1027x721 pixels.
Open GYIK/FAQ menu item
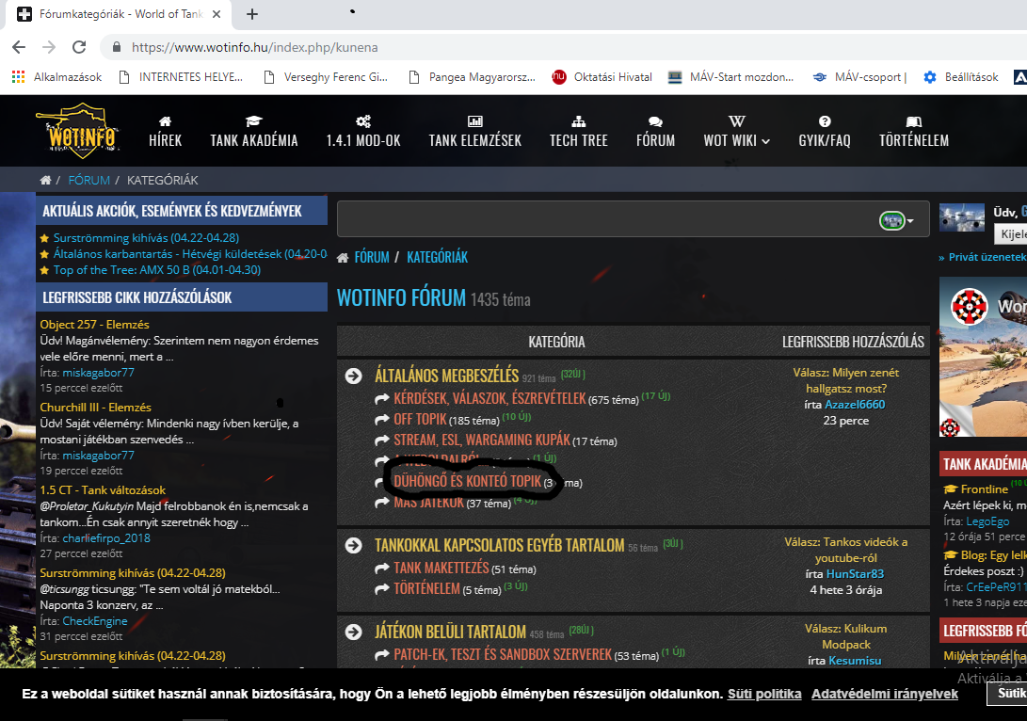[825, 131]
